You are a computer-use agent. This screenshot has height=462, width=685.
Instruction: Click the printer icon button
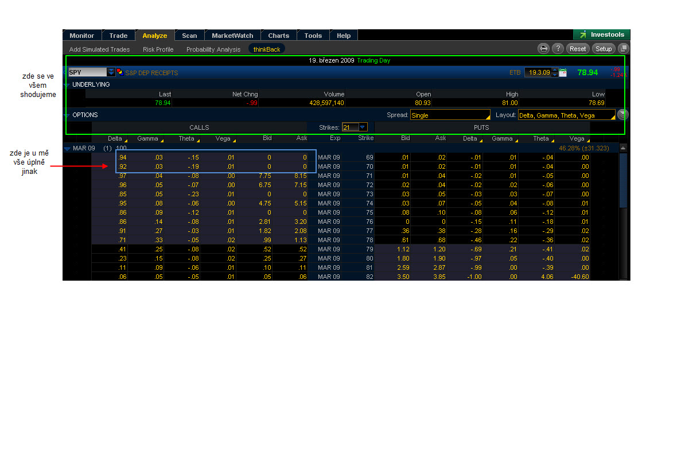[543, 49]
